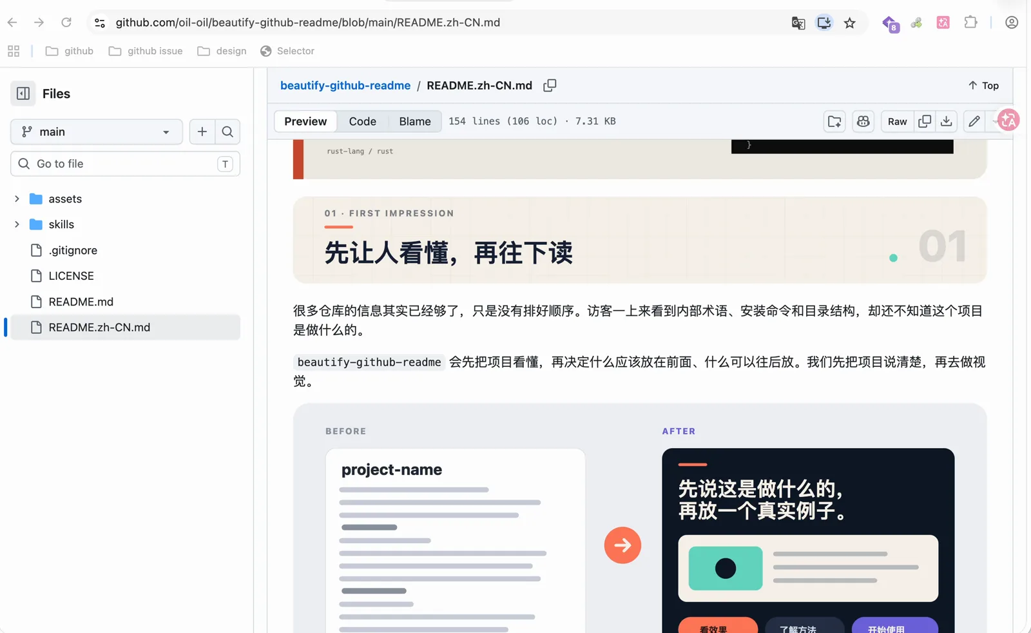Click the browser address bar URL
The image size is (1031, 633).
pyautogui.click(x=308, y=23)
